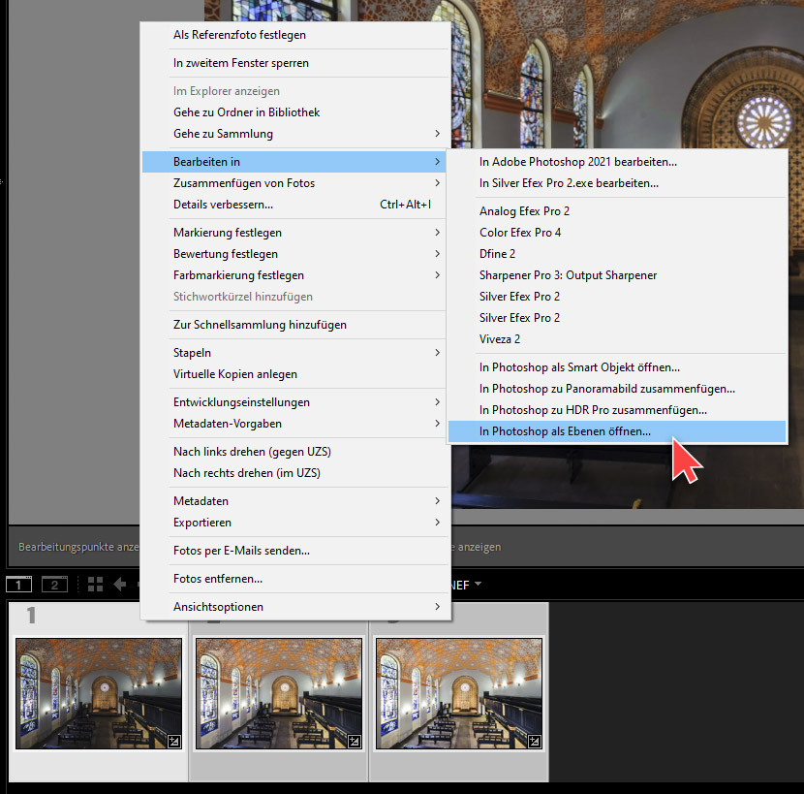Click the go back arrow icon
The image size is (804, 794).
point(121,584)
